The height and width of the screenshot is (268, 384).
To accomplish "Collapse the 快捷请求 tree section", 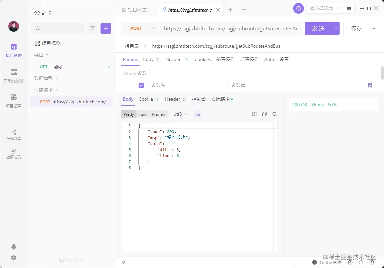I will pos(46,90).
